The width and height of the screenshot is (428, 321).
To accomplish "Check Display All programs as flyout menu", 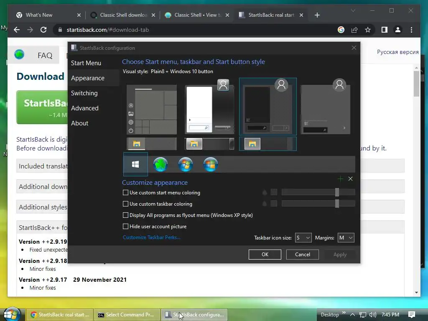I will click(125, 215).
